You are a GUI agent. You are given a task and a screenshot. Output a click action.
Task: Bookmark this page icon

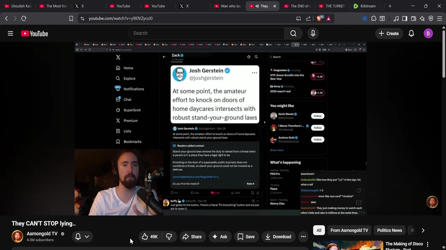point(71,18)
